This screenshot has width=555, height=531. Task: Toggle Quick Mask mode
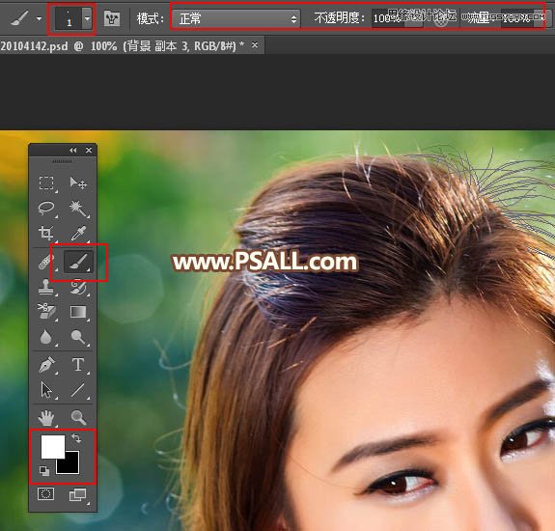(x=46, y=494)
